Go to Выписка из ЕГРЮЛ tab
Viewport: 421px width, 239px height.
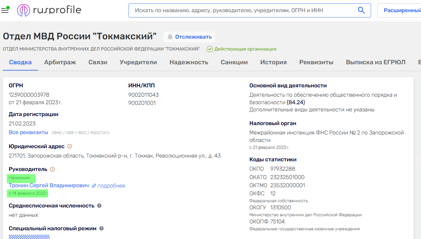tap(375, 62)
